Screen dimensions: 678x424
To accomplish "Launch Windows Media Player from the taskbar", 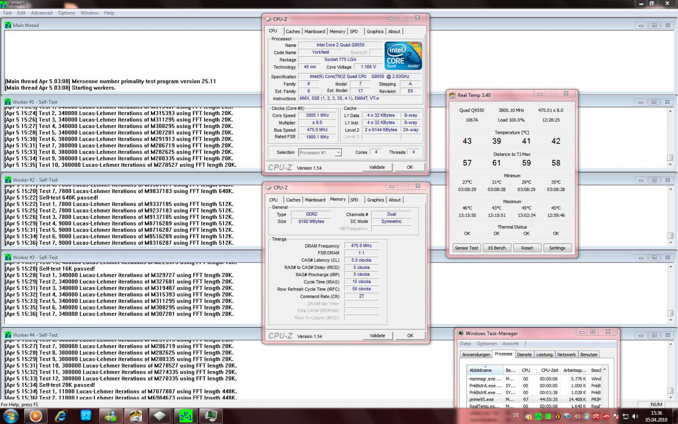I will pos(36,416).
